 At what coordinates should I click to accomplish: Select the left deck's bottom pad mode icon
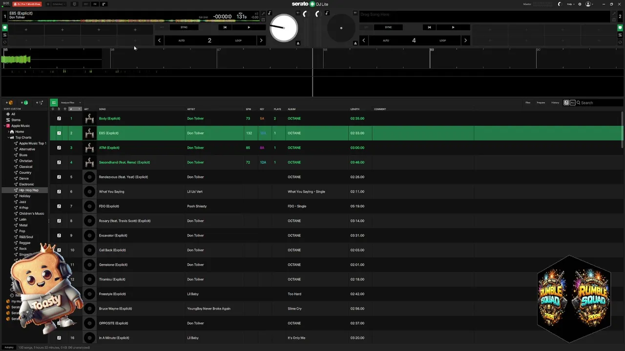point(5,42)
